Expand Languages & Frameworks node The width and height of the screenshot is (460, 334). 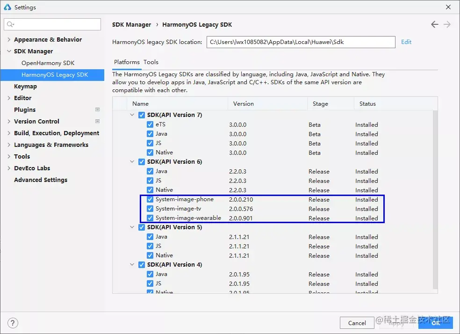coord(9,145)
